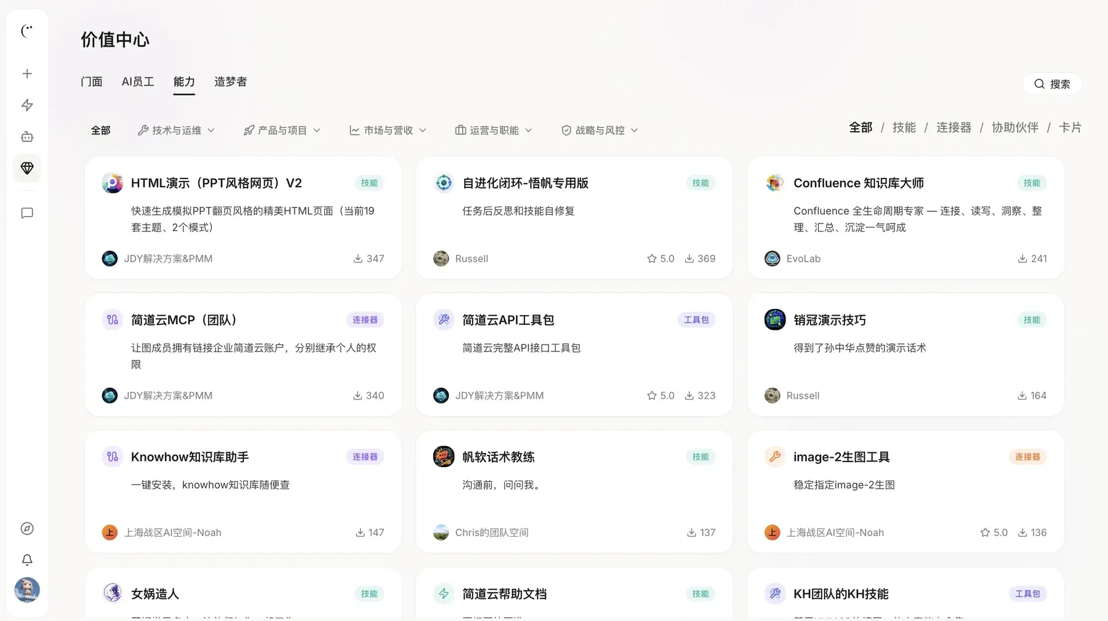
Task: Click the JDY解决方案&PMM author on HTML演示 card
Action: point(168,258)
